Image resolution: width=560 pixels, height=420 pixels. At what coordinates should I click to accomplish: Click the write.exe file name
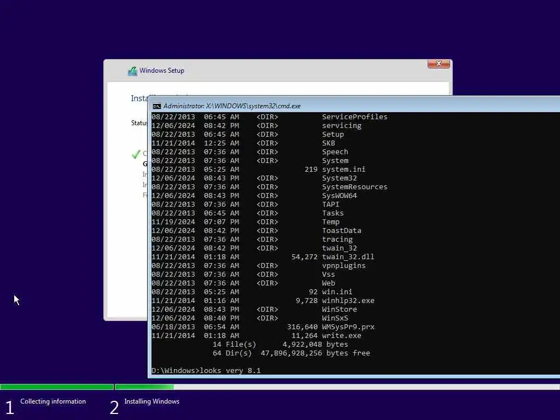tap(341, 336)
